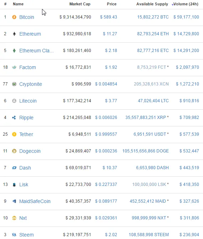The image size is (203, 239).
Task: Sort by the Market Cap column header
Action: (80, 4)
